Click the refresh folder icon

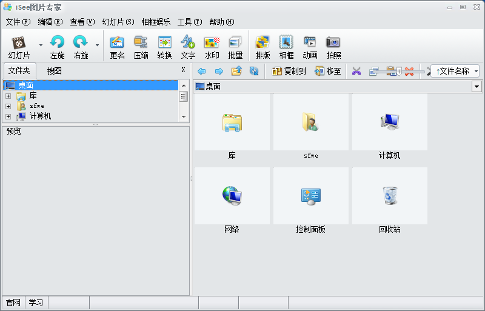(x=254, y=72)
